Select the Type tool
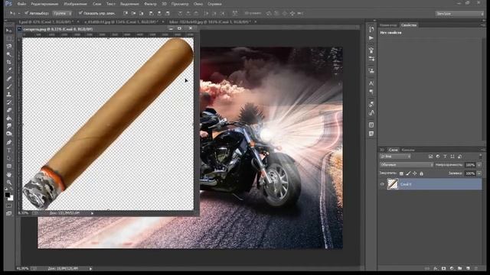This screenshot has width=490, height=275. coord(8,150)
